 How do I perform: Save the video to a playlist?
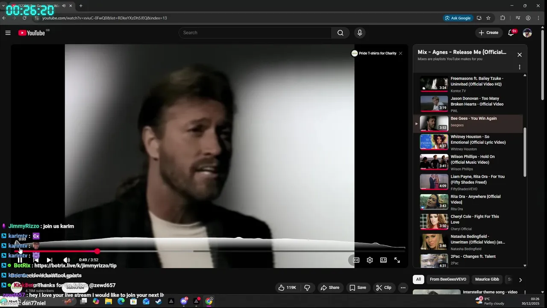358,287
